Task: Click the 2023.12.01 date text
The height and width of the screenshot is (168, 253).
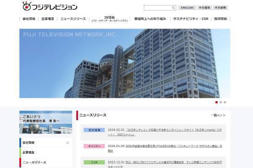Action: point(116,162)
